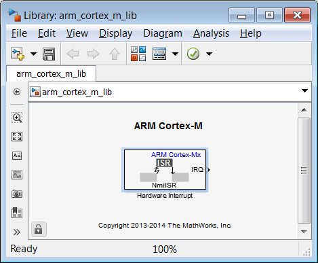Select the Hardware Interrupt block
This screenshot has width=318, height=263.
(165, 170)
